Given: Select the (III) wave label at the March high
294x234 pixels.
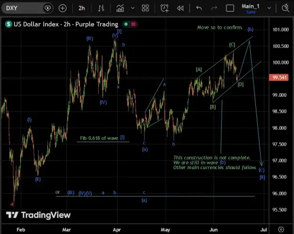Looking at the screenshot, I should tap(90, 39).
